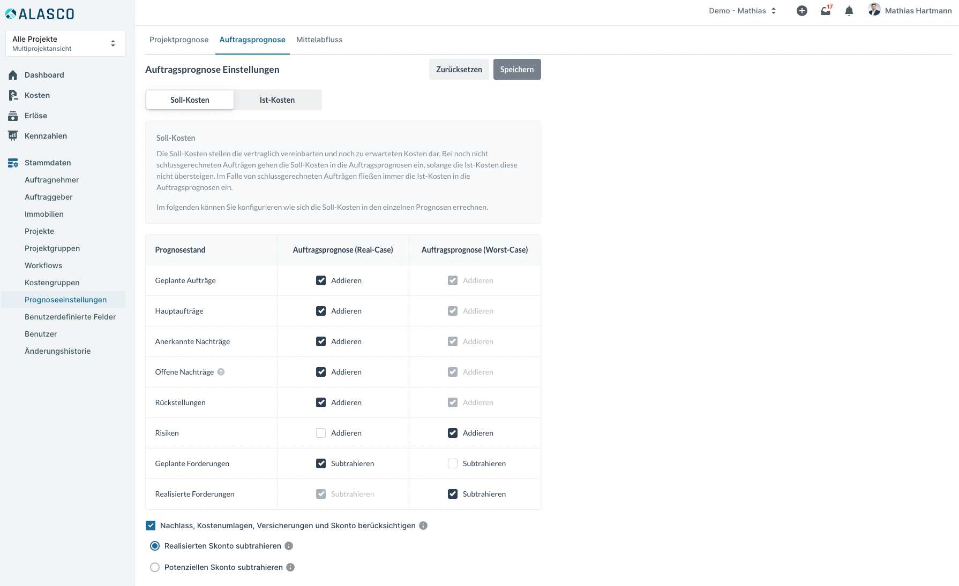Check Worst-Case Subtrahieren for Geplante Forderungen
This screenshot has height=586, width=959.
[453, 463]
